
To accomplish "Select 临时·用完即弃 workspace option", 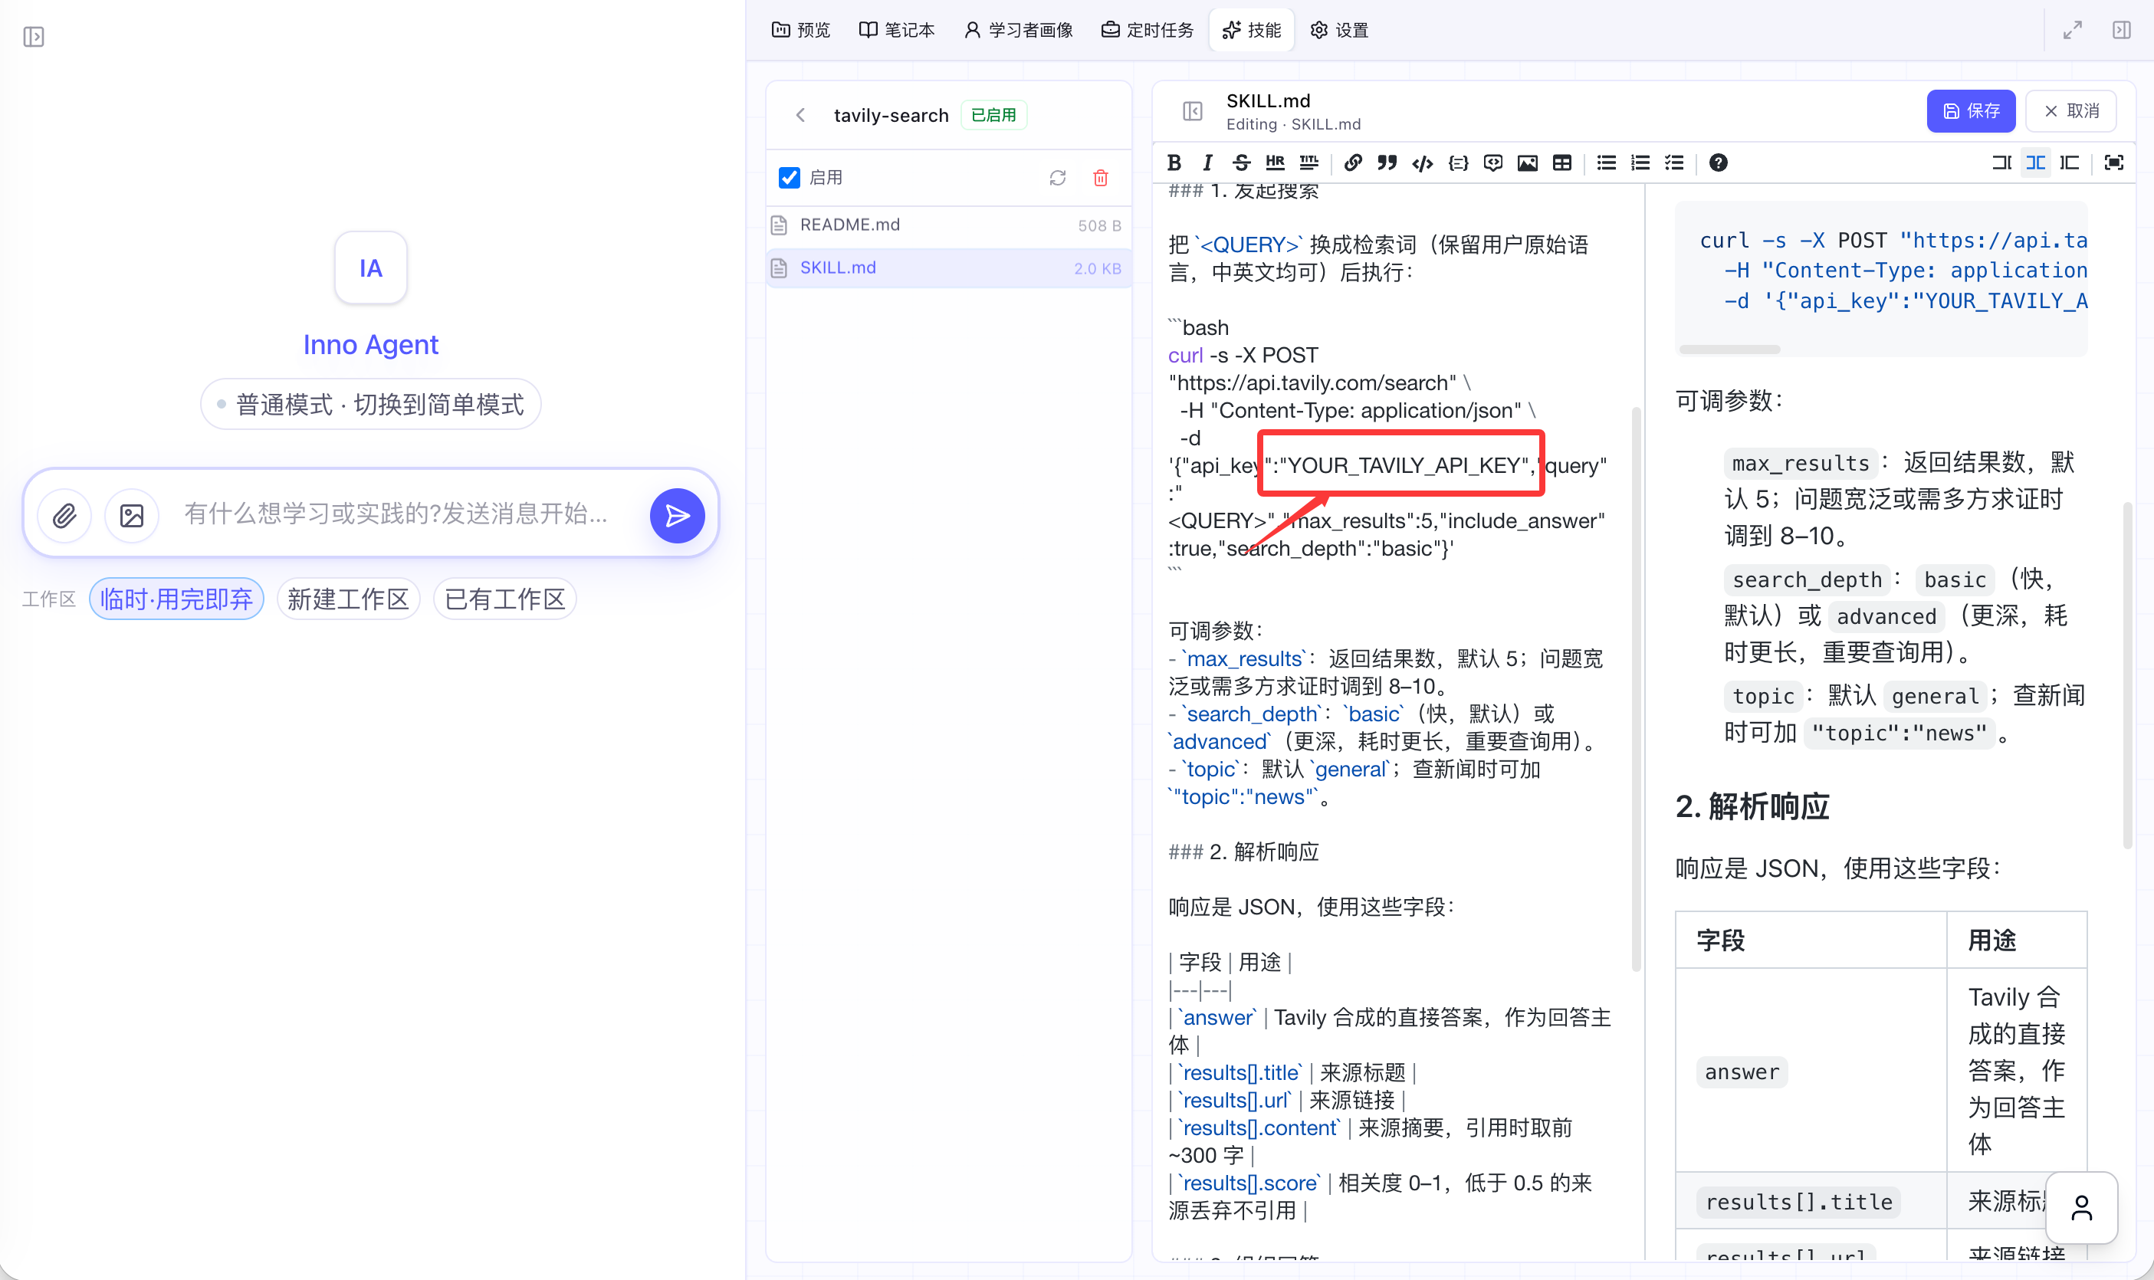I will pos(177,599).
